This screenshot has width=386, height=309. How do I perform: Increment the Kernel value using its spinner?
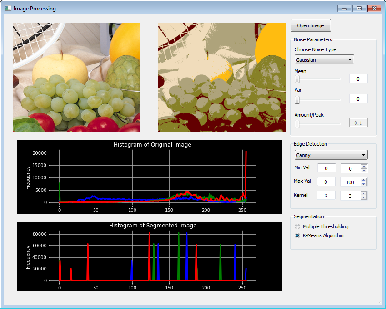[x=365, y=193]
